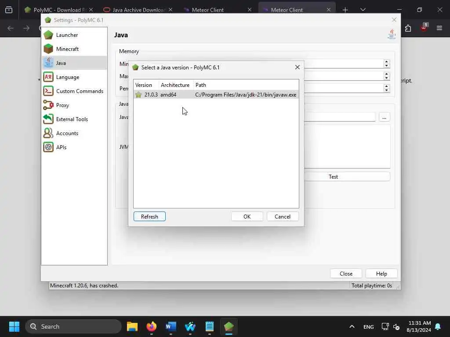Open Firefox from the taskbar

(x=152, y=326)
